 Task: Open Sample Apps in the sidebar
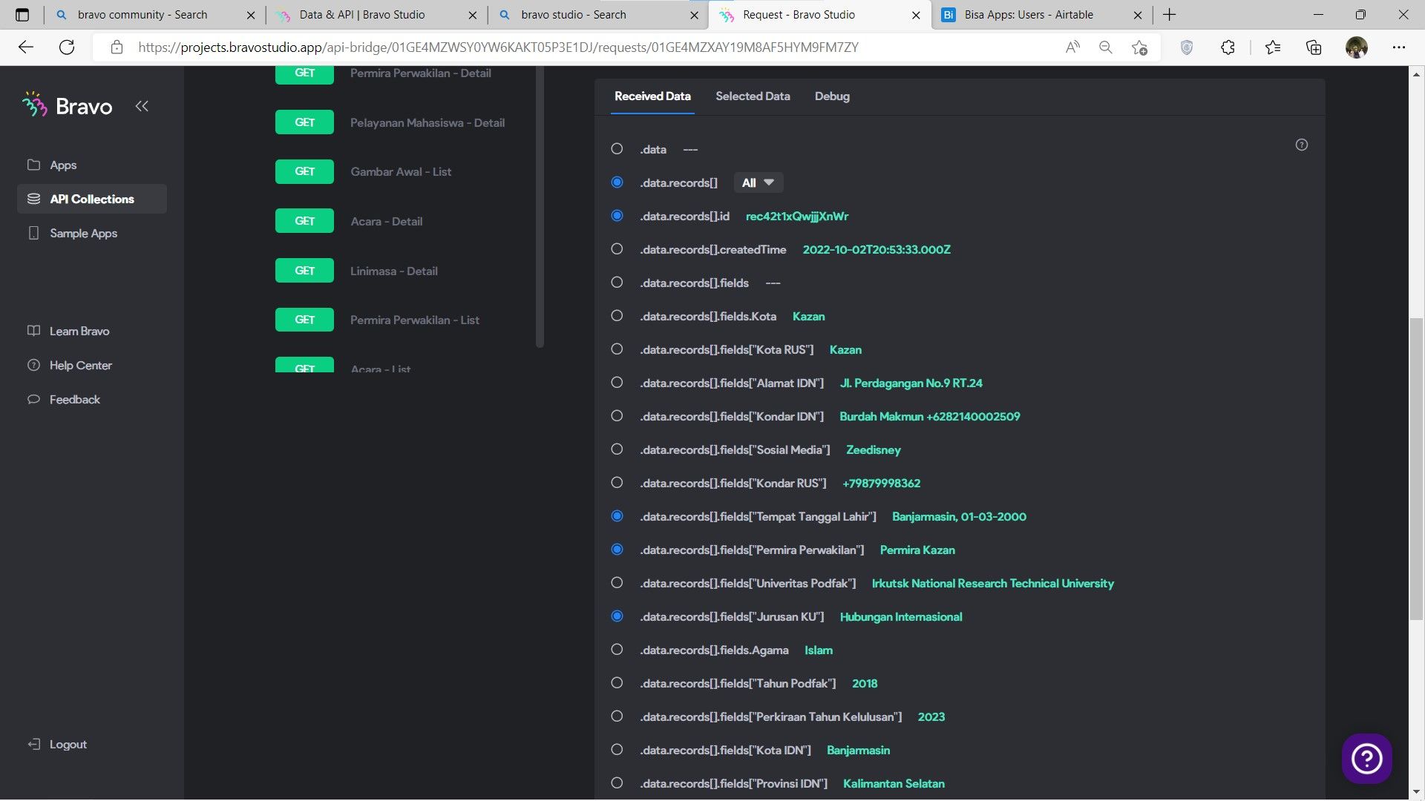(83, 233)
